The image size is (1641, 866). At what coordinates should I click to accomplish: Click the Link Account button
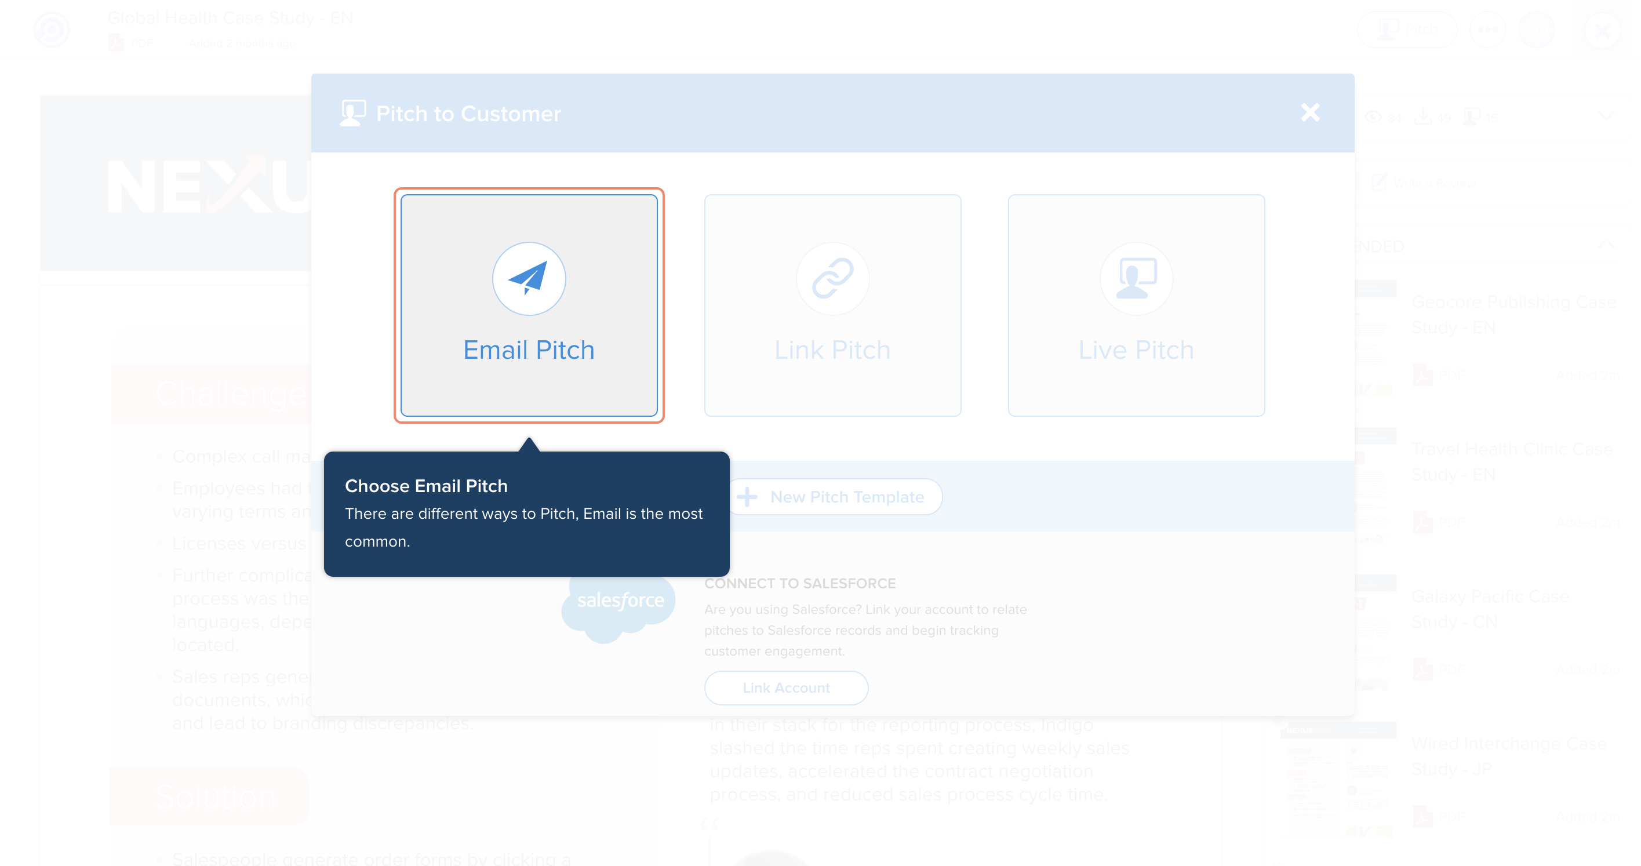pos(787,688)
